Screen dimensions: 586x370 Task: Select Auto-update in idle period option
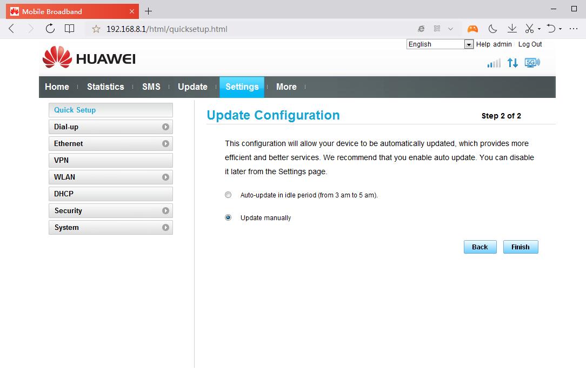click(228, 195)
